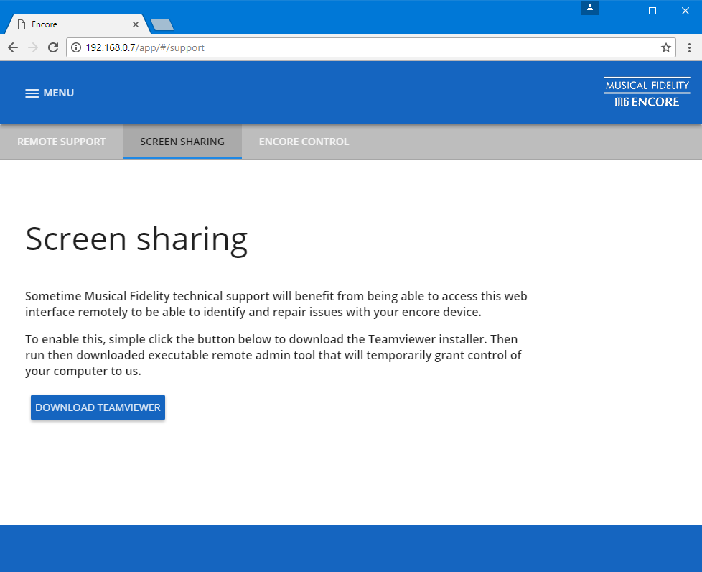Maximize the browser window
Viewport: 702px width, 572px height.
tap(652, 10)
